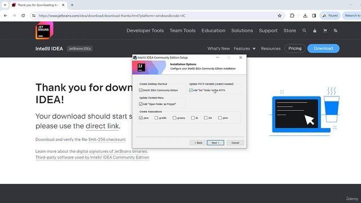Open the Support menu
The image size is (361, 203).
coord(268,30)
